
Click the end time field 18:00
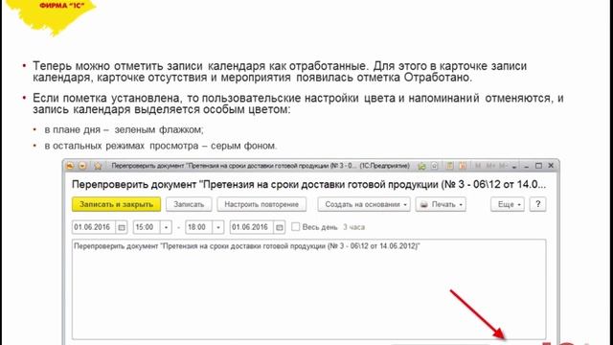click(x=199, y=227)
